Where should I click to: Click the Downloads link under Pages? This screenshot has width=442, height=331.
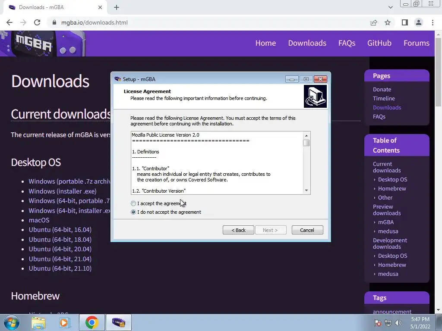[x=387, y=107]
